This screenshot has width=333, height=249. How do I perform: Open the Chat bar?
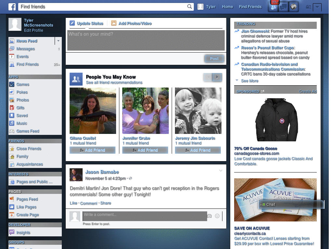pos(291,205)
